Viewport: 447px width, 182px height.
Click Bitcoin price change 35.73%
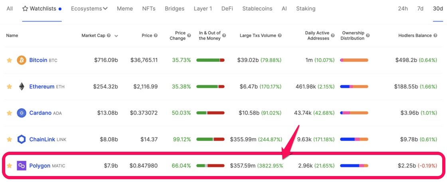(x=181, y=60)
